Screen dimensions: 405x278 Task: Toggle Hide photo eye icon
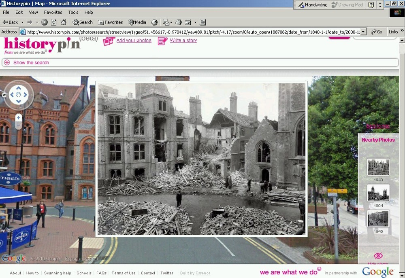[378, 255]
